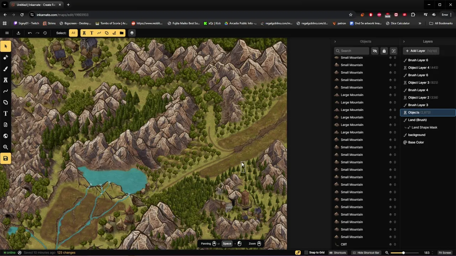Click the 125 changes status text
456x256 pixels.
pos(66,252)
